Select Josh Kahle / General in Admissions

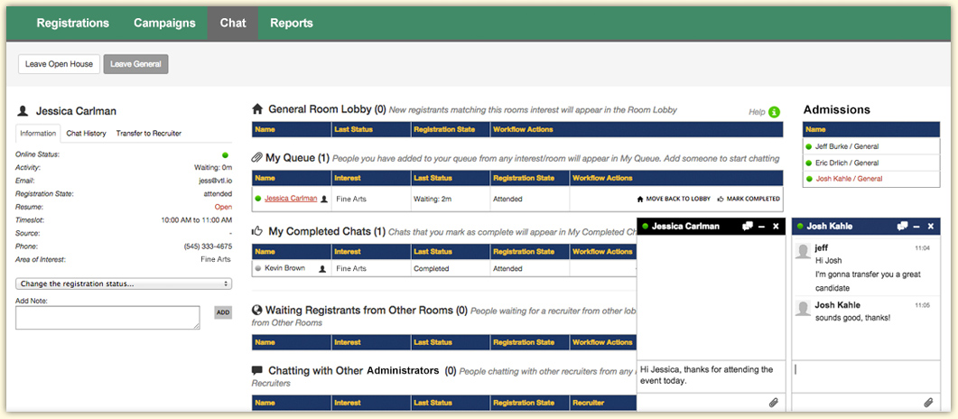(x=847, y=179)
